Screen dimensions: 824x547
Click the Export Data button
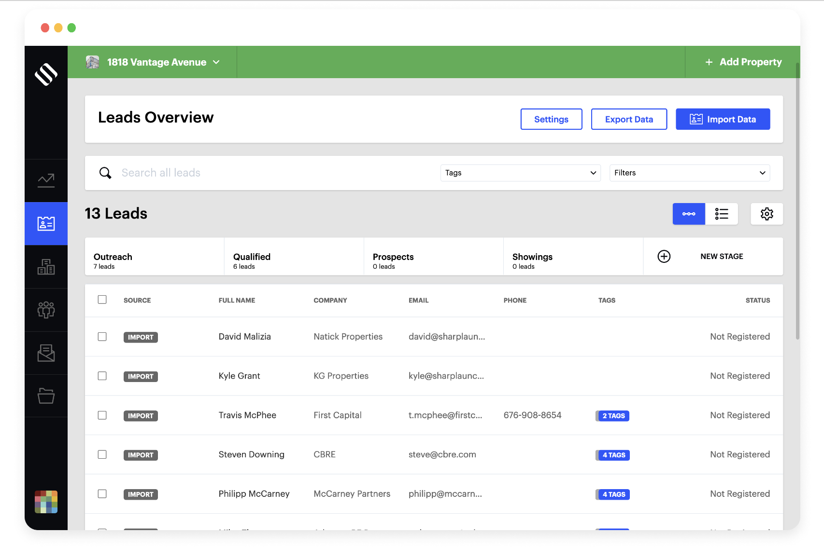tap(629, 119)
